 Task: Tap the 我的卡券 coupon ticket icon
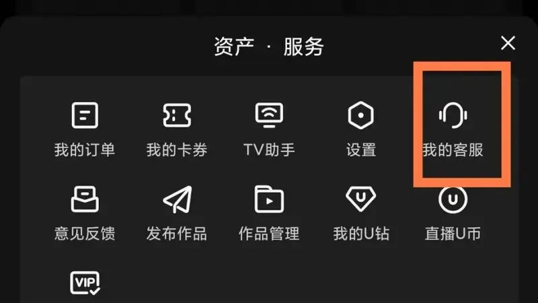point(177,115)
